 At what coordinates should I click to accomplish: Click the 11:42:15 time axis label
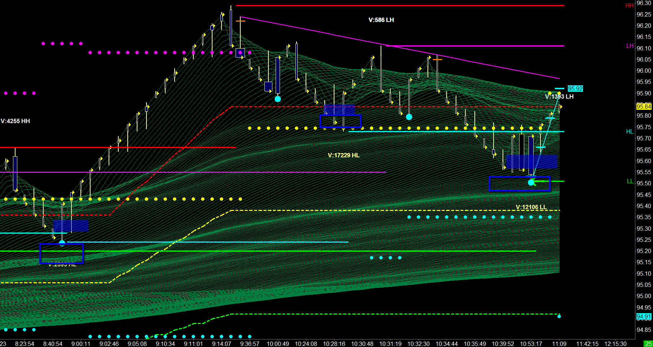tap(587, 344)
